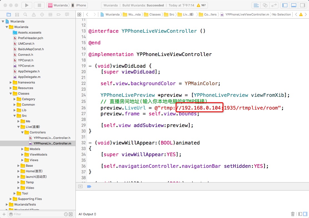Jump to the previous issue arrow
Viewport: 309px width, 218px height.
[296, 14]
